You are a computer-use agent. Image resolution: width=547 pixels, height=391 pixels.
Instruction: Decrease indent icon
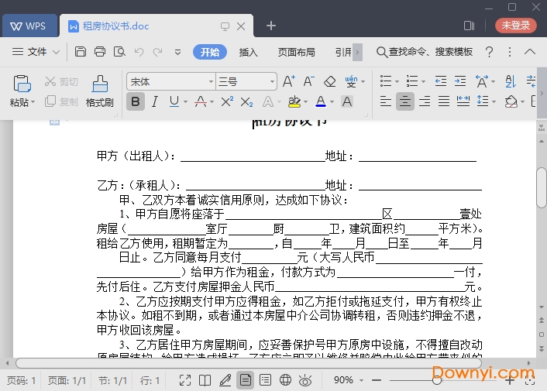[x=441, y=81]
